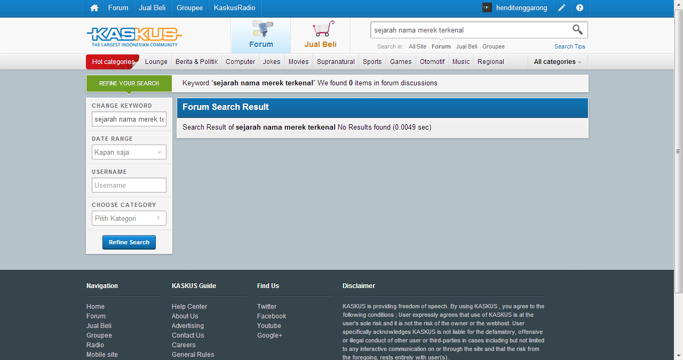Select Jual Beli search scope
This screenshot has width=683, height=360.
(x=466, y=46)
